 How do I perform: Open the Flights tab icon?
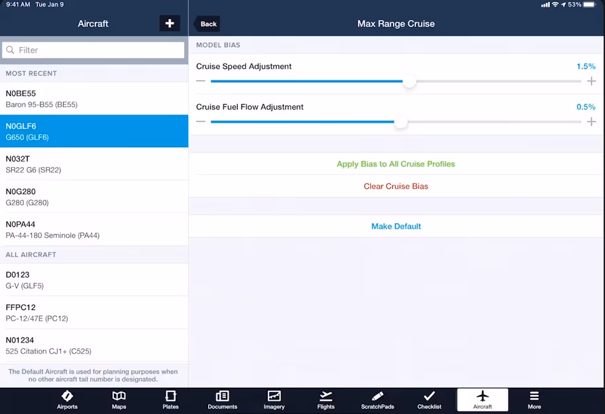(325, 396)
